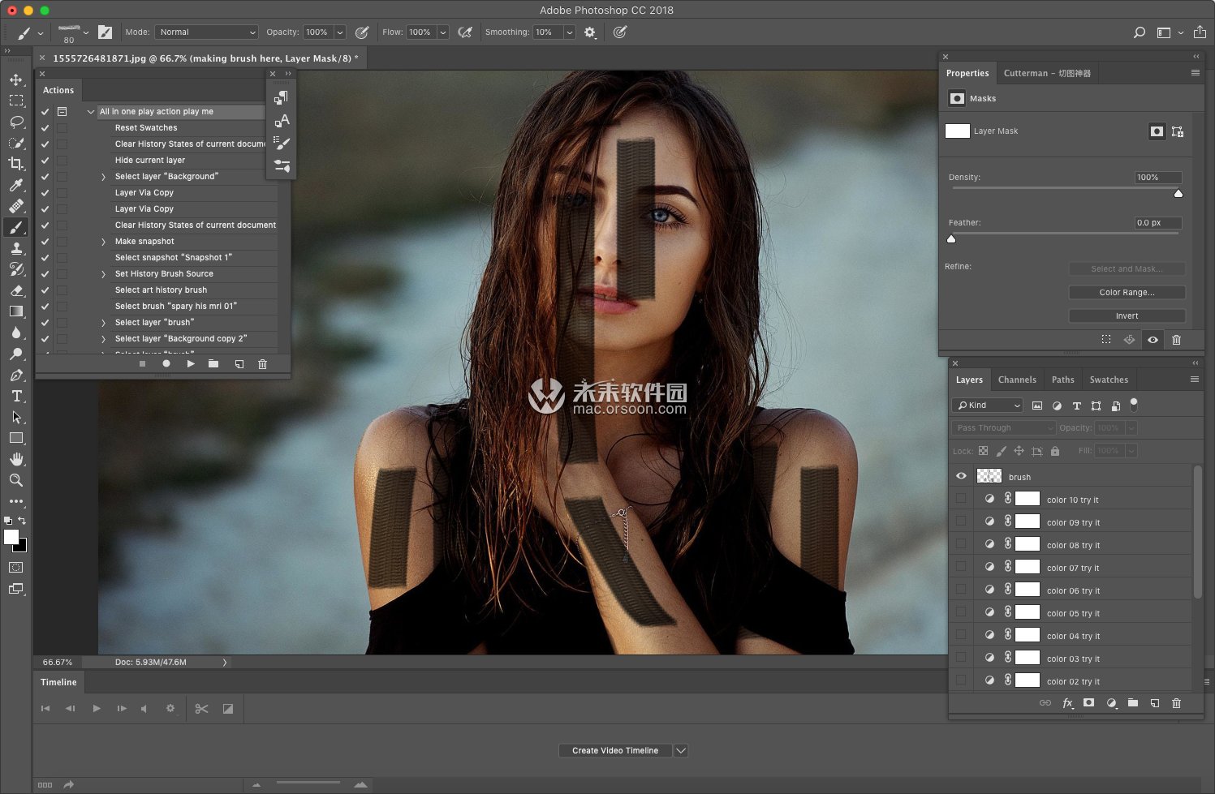Switch to the Channels tab
Viewport: 1215px width, 794px height.
1016,380
